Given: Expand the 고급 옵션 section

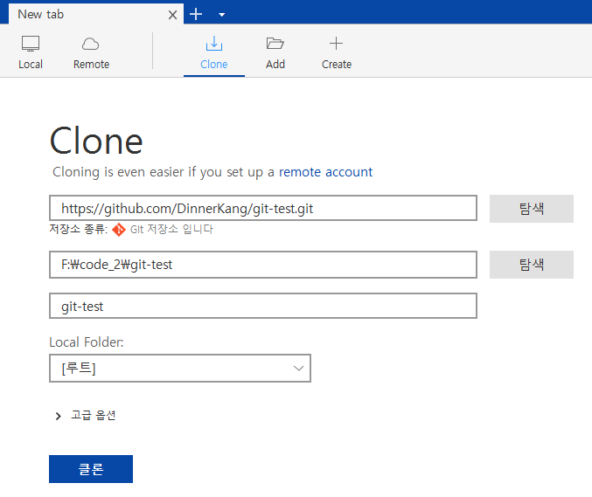Looking at the screenshot, I should click(86, 416).
